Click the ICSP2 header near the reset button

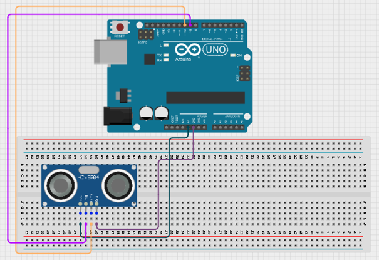146,35
